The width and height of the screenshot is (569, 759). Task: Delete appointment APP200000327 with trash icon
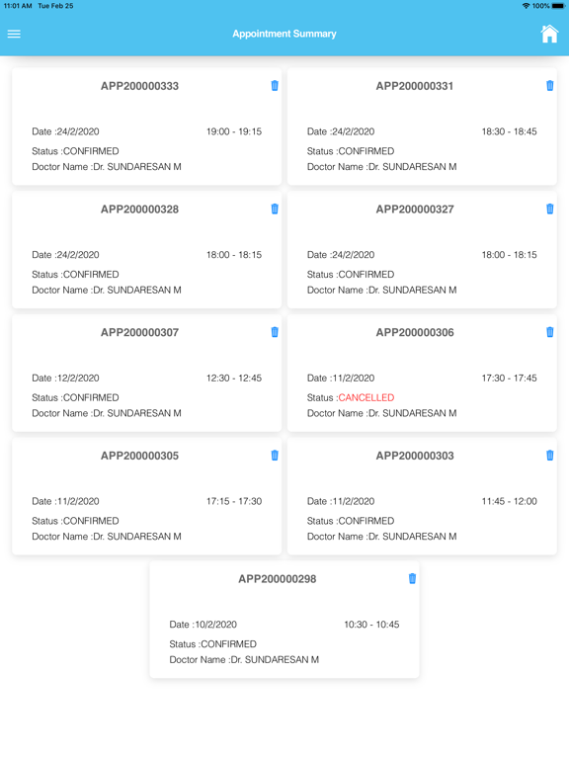coord(550,209)
